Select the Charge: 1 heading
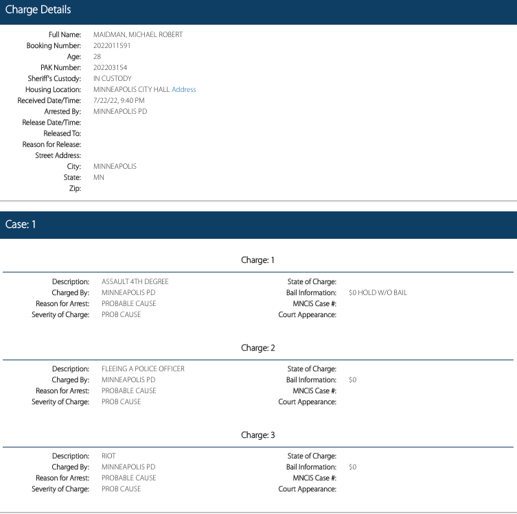The height and width of the screenshot is (514, 517). click(x=257, y=261)
